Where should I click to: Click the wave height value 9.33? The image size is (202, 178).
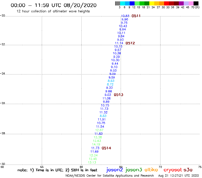(x=109, y=88)
